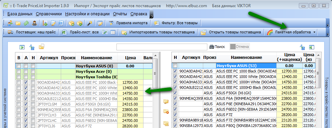Check column В box in 2PT0YCLHC row
This screenshot has height=128, width=332.
tap(19, 121)
